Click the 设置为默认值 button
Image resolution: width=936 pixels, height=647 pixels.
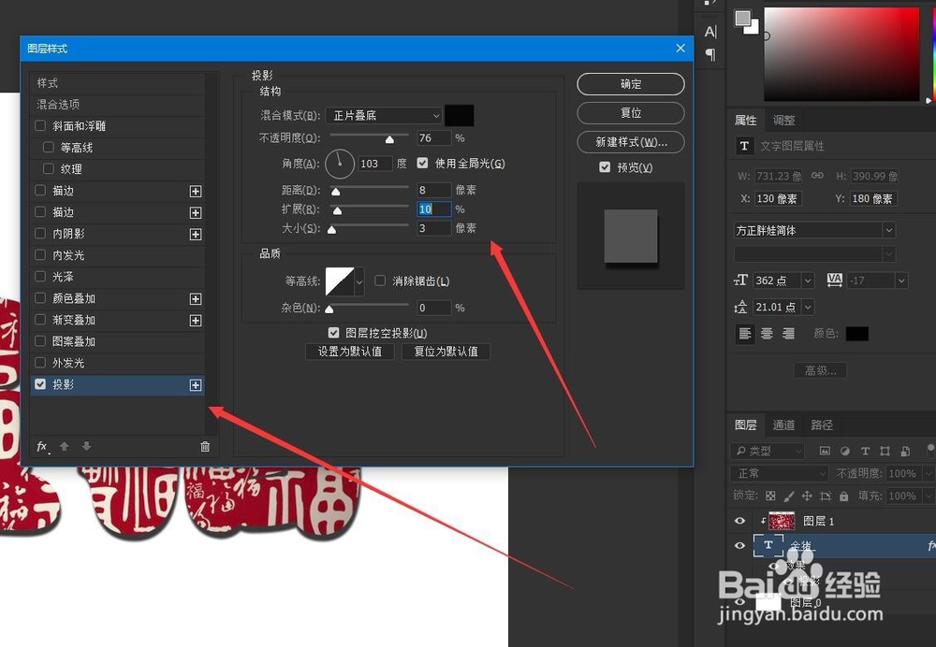click(349, 352)
